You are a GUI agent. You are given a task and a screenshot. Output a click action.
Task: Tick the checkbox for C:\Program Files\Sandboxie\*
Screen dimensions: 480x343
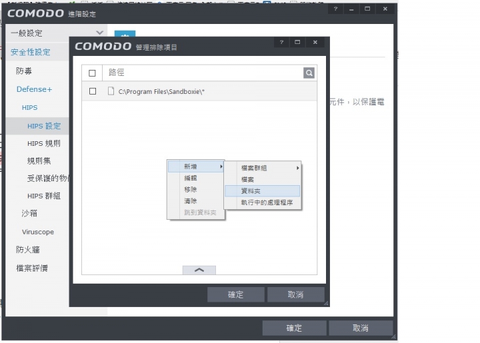point(93,91)
